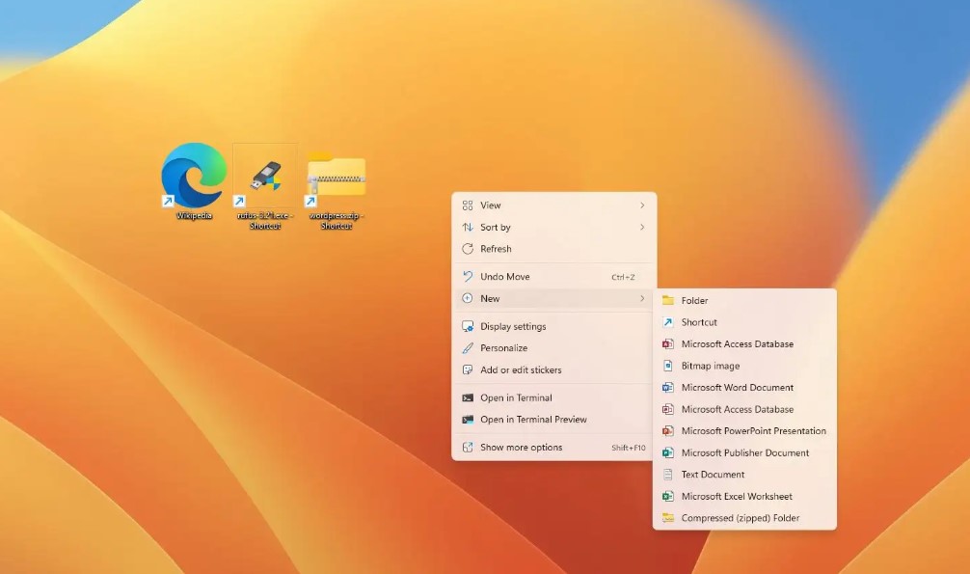
Task: Click the Microsoft Publisher Document icon
Action: (x=667, y=452)
